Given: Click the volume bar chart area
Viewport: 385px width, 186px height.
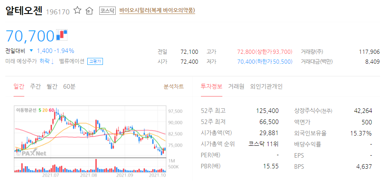Looking at the screenshot, I should click(90, 165).
